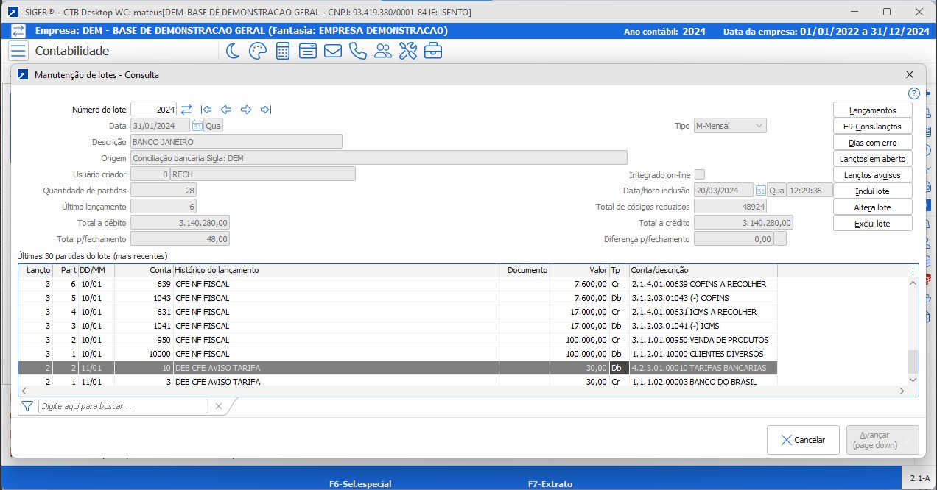Viewport: 937px width, 490px height.
Task: Open the users group icon
Action: click(383, 51)
